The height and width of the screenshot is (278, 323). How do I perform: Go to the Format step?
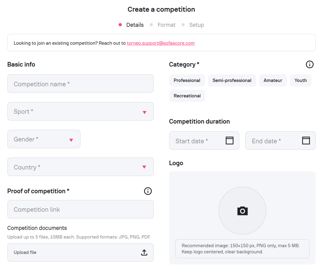(166, 25)
